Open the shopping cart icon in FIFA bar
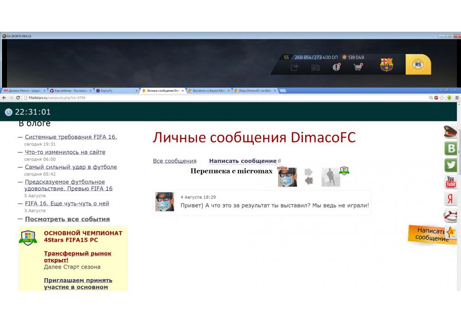The image size is (461, 323). pos(358,67)
